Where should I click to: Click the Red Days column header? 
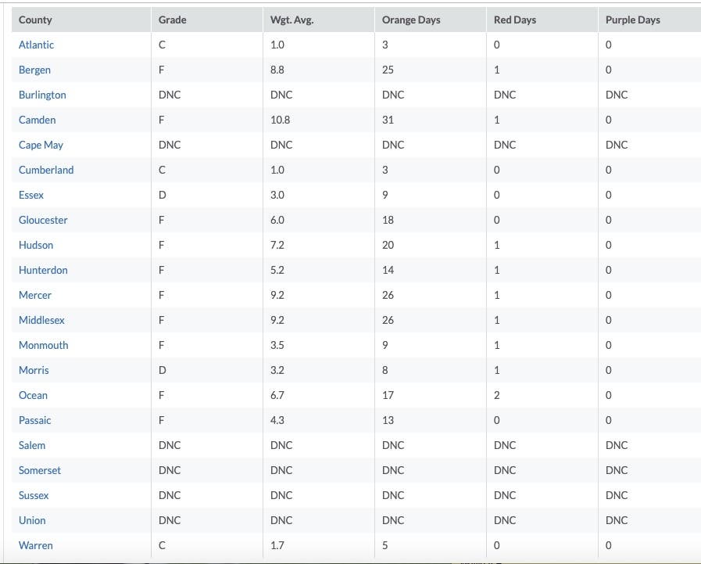click(515, 20)
